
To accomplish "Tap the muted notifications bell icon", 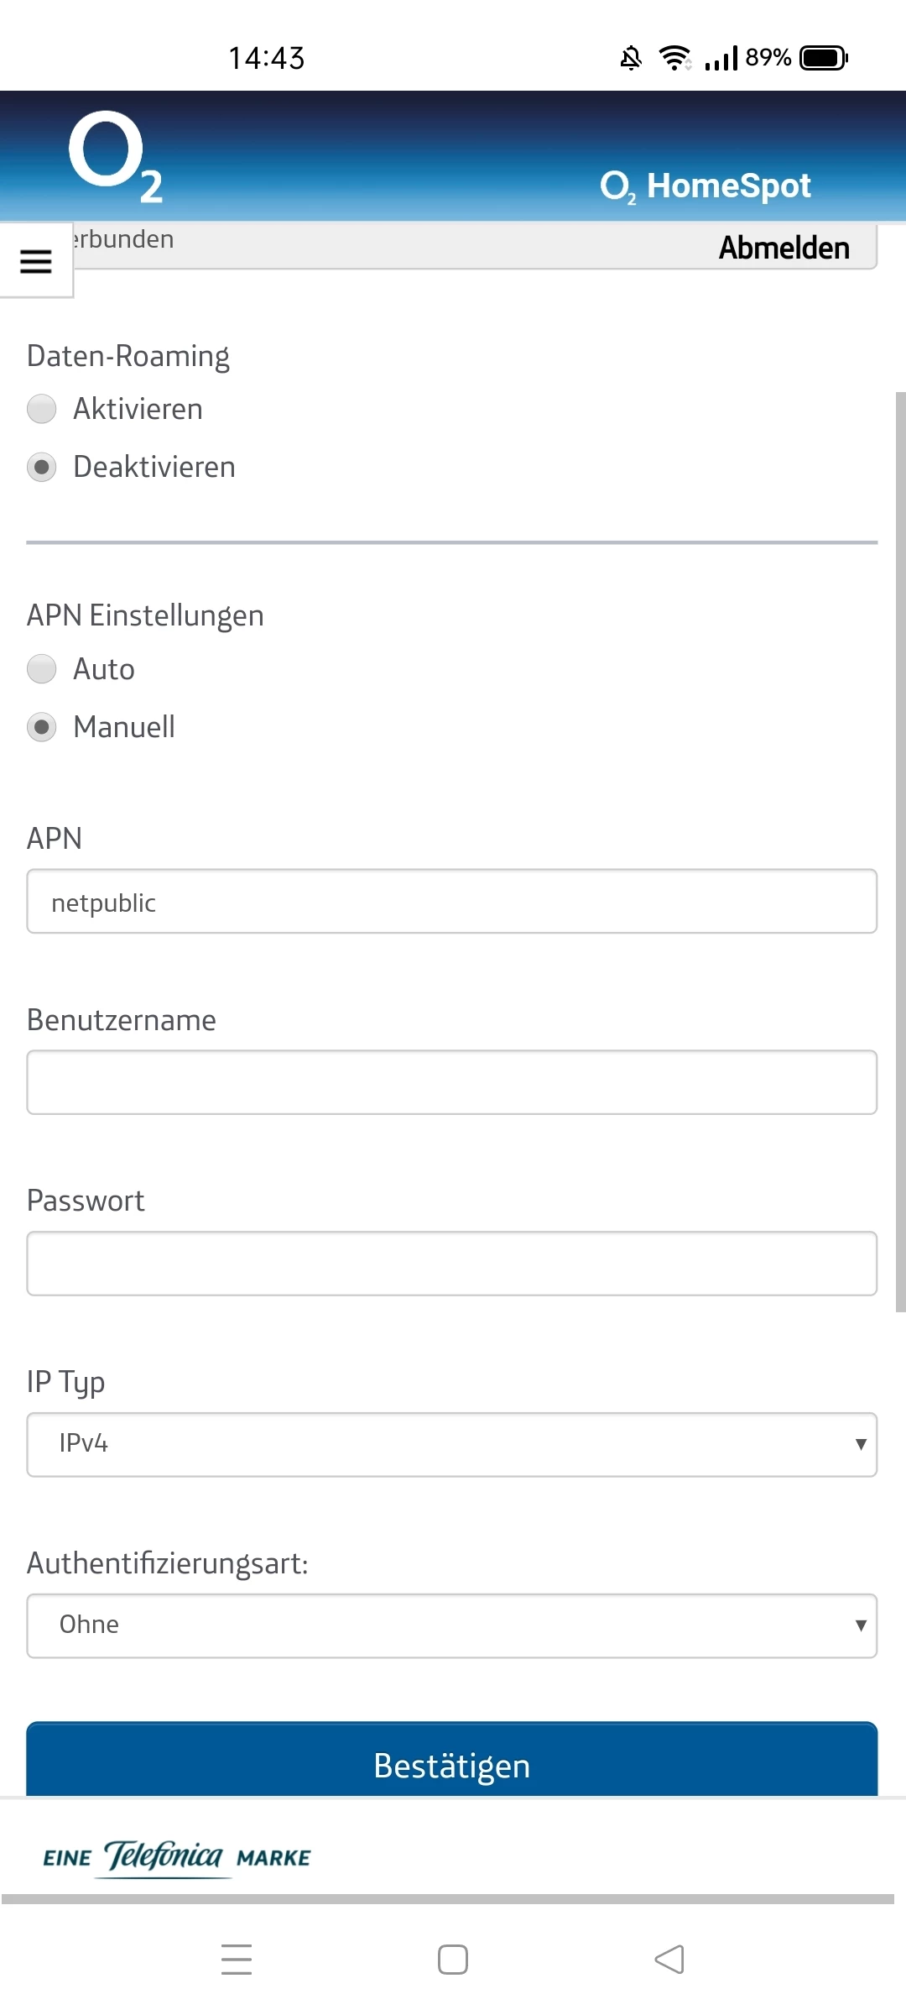I will pyautogui.click(x=631, y=58).
